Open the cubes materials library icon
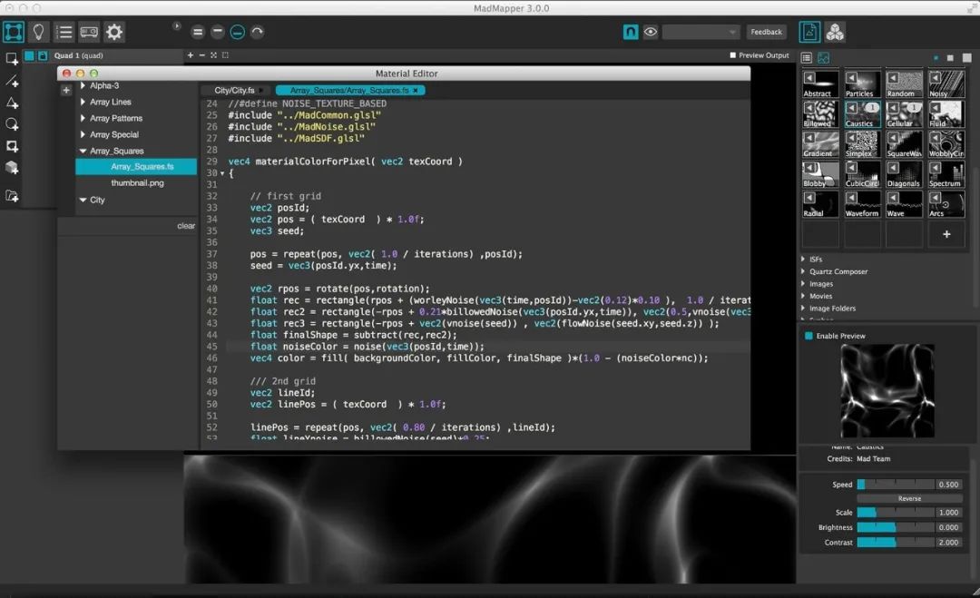980x598 pixels. pyautogui.click(x=835, y=31)
